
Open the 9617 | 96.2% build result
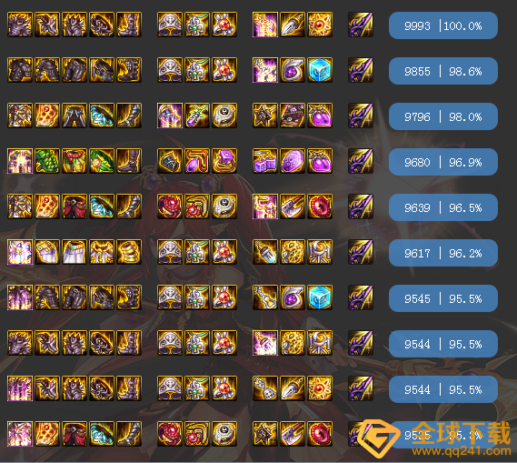pyautogui.click(x=443, y=253)
